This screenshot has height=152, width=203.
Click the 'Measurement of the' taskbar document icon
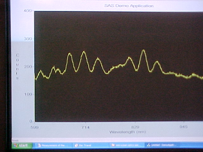[x=39, y=145]
